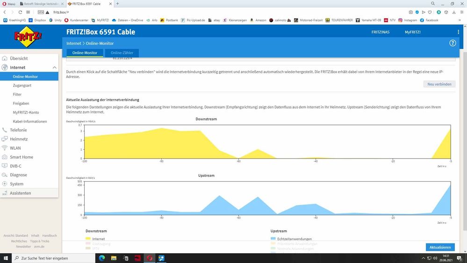Open the Windows Start button

pyautogui.click(x=6, y=258)
